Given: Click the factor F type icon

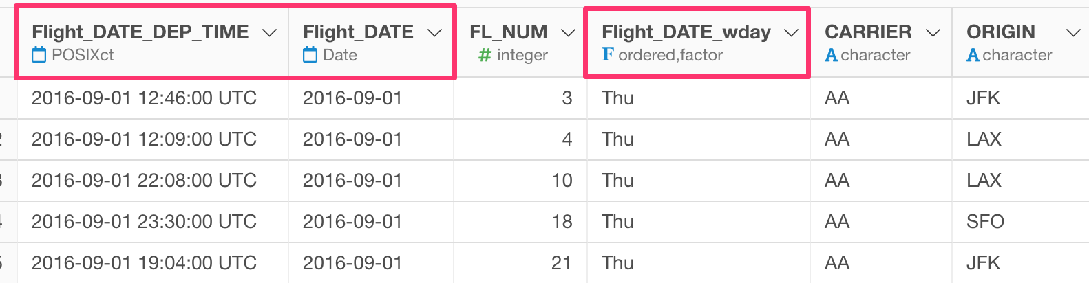Looking at the screenshot, I should click(607, 55).
